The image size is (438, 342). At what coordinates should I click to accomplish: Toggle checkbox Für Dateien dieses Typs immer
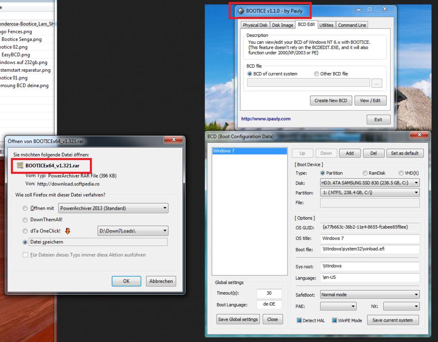point(25,255)
